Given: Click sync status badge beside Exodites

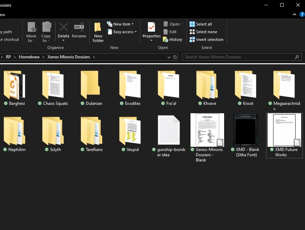Looking at the screenshot, I should coord(122,103).
